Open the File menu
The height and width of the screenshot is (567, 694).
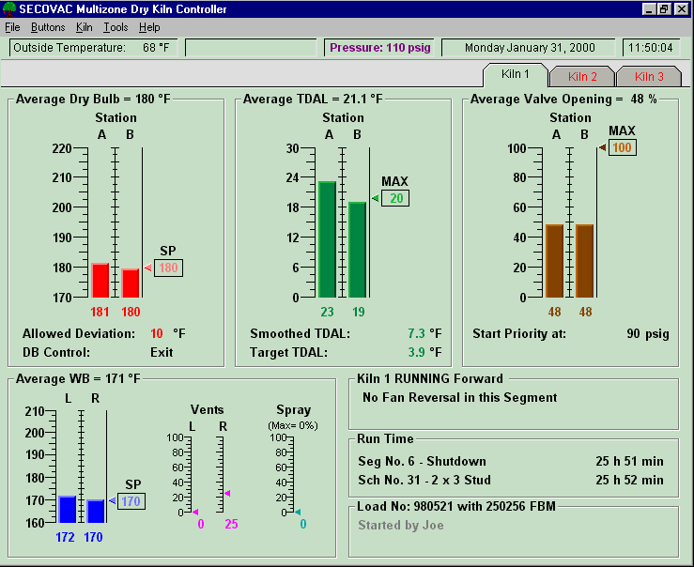pos(12,27)
